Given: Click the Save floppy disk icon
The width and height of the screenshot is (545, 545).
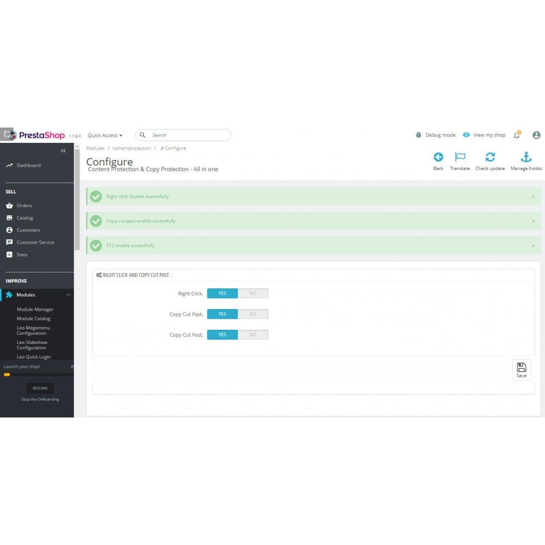Looking at the screenshot, I should pos(522,367).
